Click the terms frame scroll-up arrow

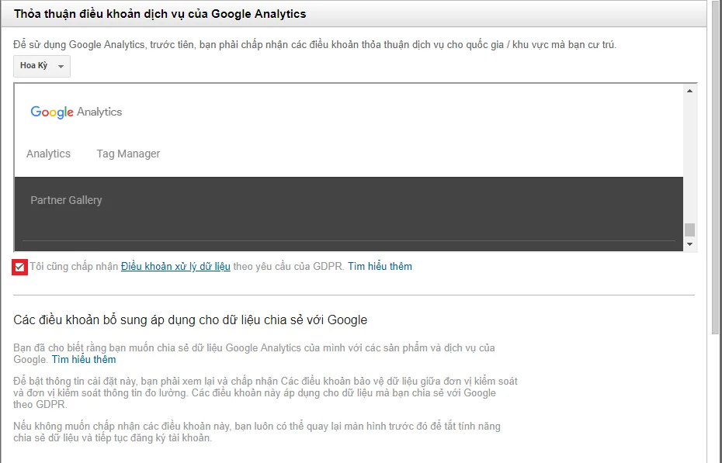pyautogui.click(x=689, y=91)
